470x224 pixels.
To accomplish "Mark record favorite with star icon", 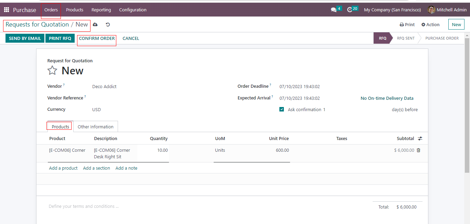I will [x=52, y=71].
